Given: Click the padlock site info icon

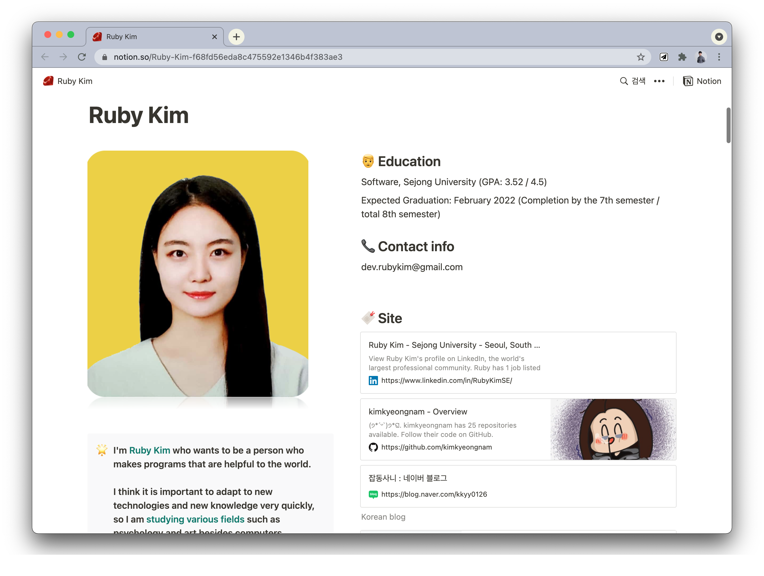Looking at the screenshot, I should click(105, 57).
